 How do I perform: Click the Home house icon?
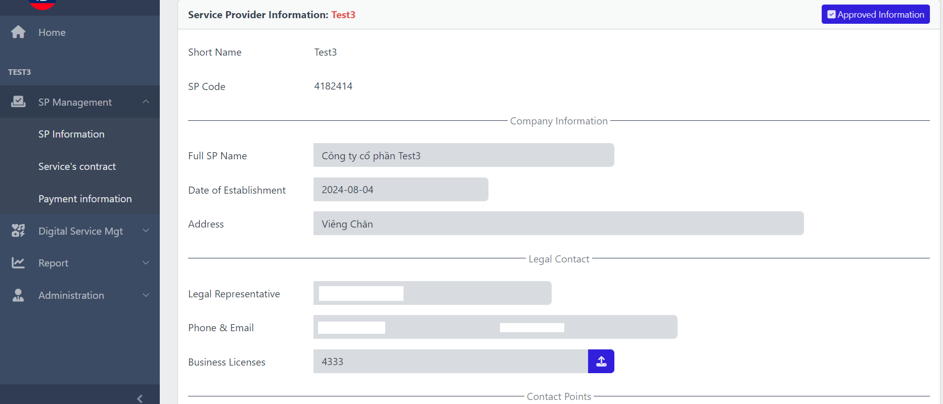[x=18, y=32]
